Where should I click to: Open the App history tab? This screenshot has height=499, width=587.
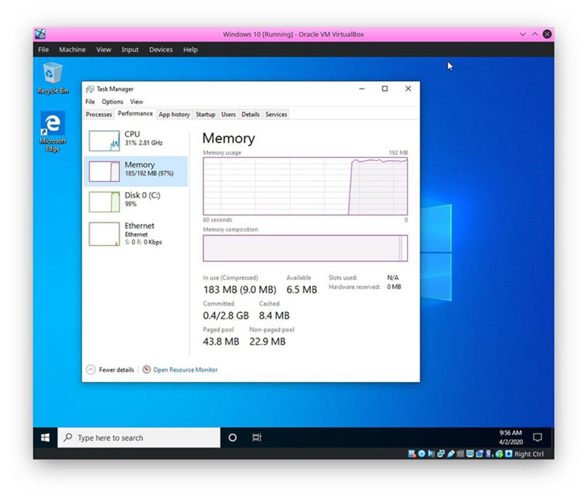(174, 114)
